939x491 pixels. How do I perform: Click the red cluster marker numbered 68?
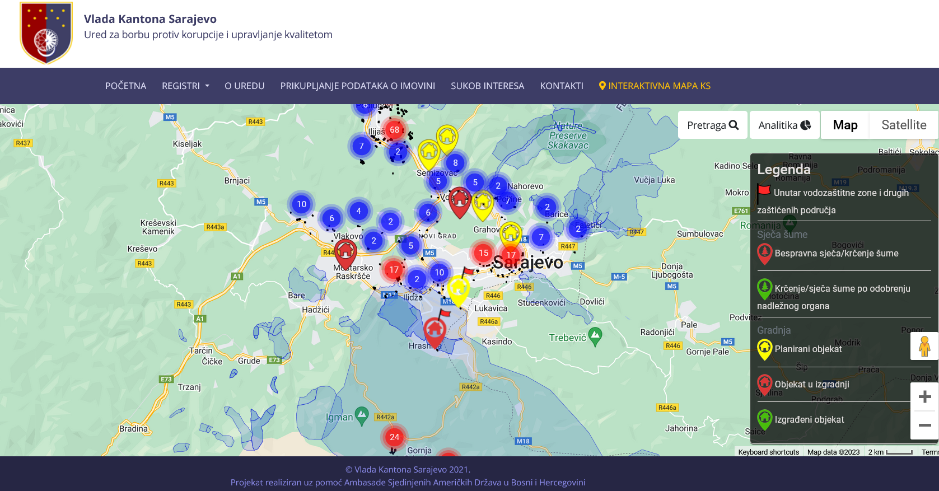[x=395, y=130]
